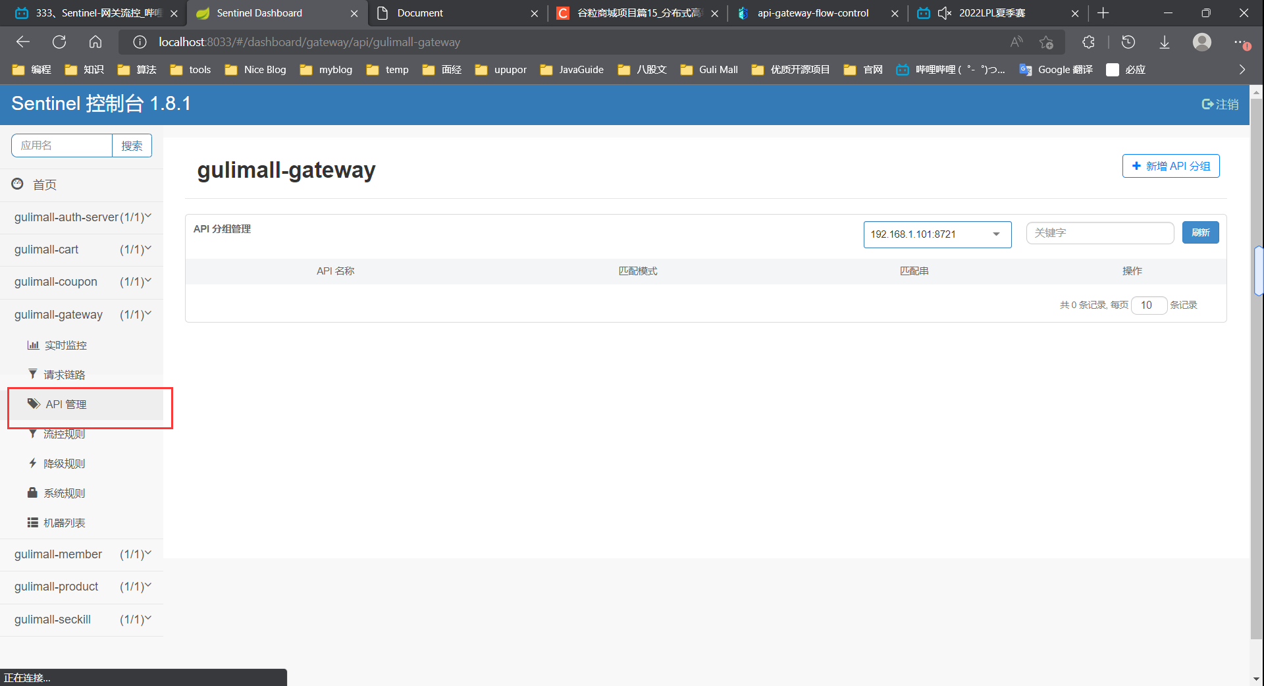Reload the current page

[x=59, y=42]
